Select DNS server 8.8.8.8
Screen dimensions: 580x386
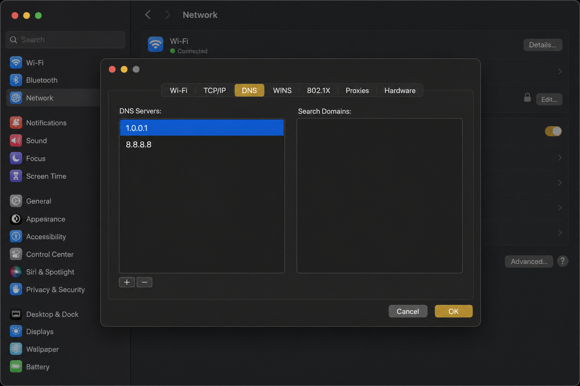tap(202, 144)
